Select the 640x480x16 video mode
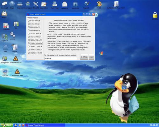The width and height of the screenshot is (159, 127). pyautogui.click(x=34, y=21)
